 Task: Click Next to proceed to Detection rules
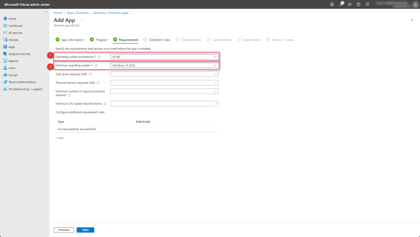pos(85,230)
